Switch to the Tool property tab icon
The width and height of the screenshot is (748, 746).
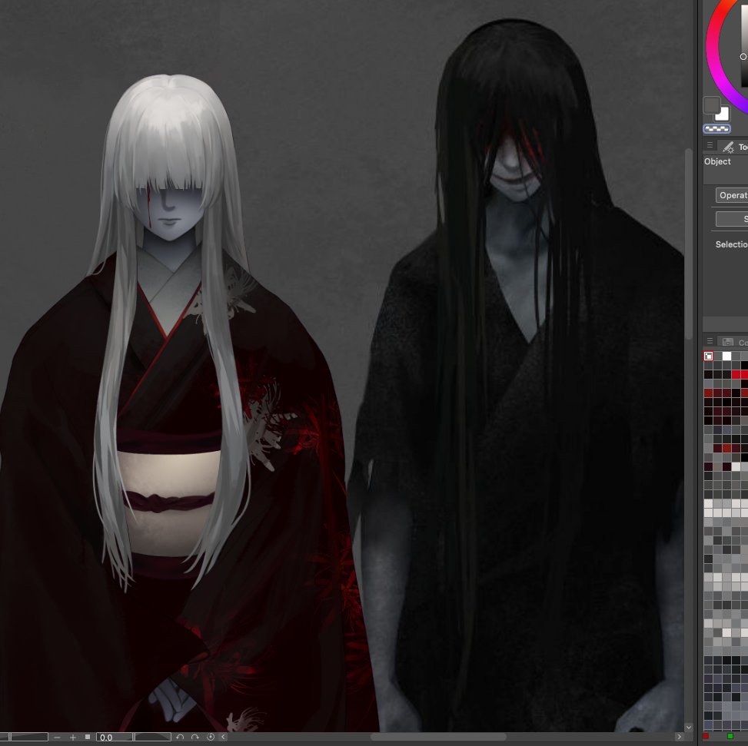(729, 147)
